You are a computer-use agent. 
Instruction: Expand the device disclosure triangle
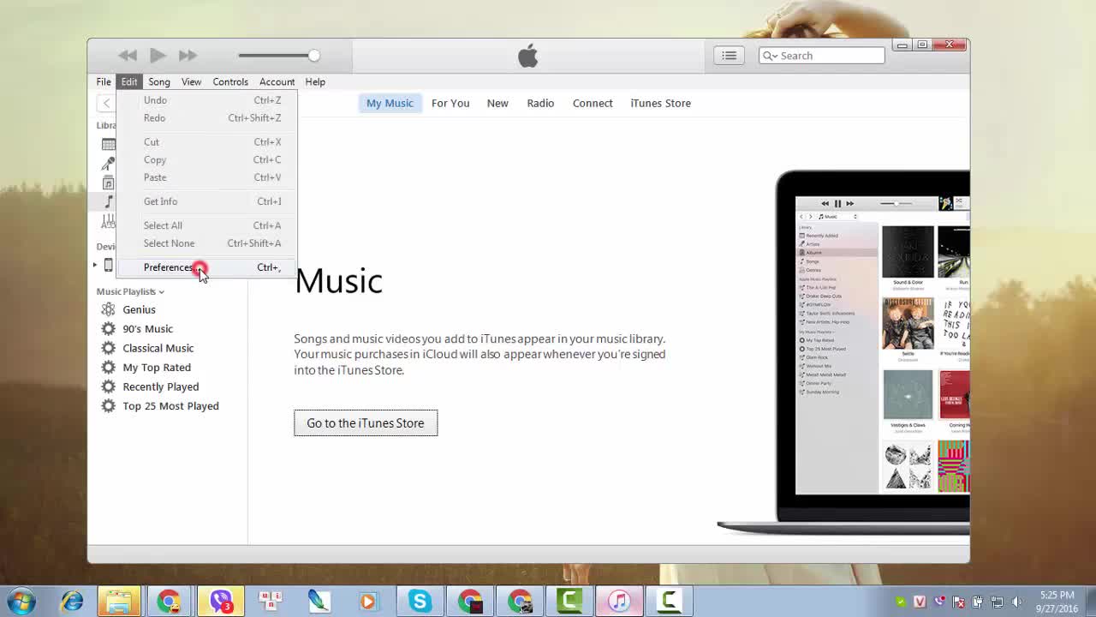[x=95, y=266]
